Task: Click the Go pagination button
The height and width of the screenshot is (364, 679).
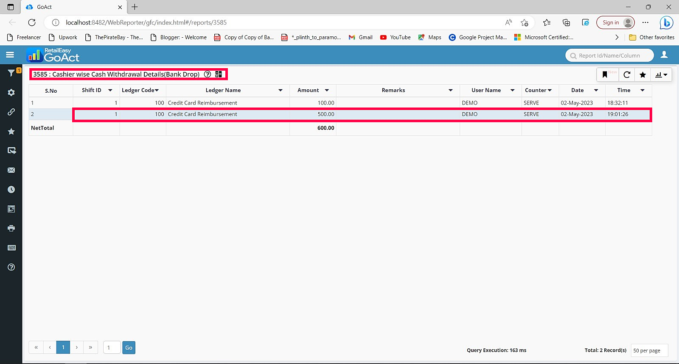Action: point(129,347)
